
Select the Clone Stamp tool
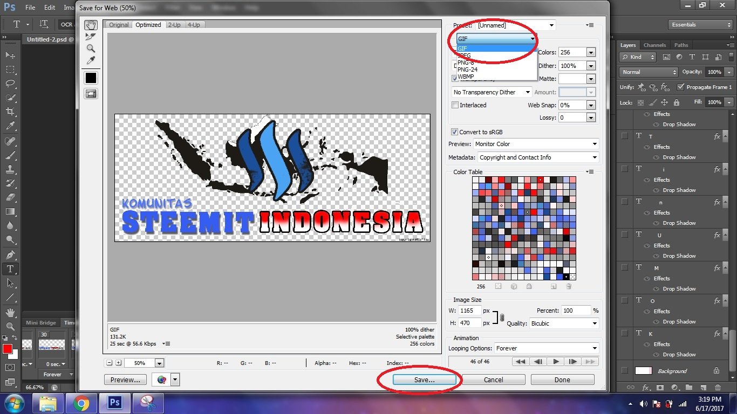coord(10,169)
